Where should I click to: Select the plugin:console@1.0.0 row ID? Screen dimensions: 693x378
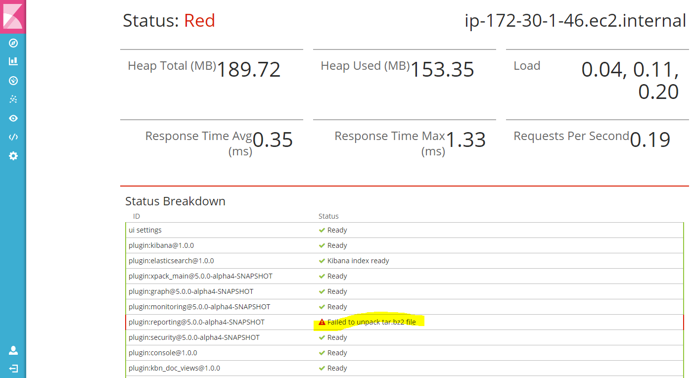click(x=163, y=353)
